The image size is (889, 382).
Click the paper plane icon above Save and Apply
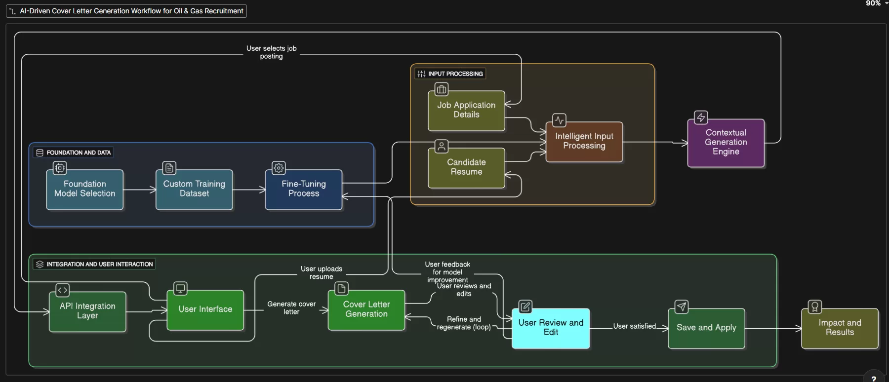(682, 307)
